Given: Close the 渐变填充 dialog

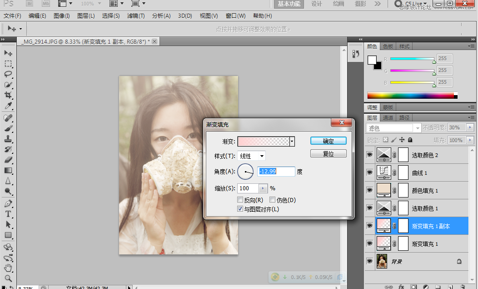Looking at the screenshot, I should tap(342, 122).
